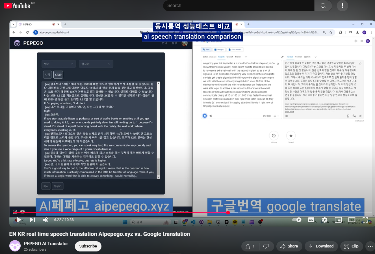Click the 시작 start button in PEPEGO

click(47, 75)
